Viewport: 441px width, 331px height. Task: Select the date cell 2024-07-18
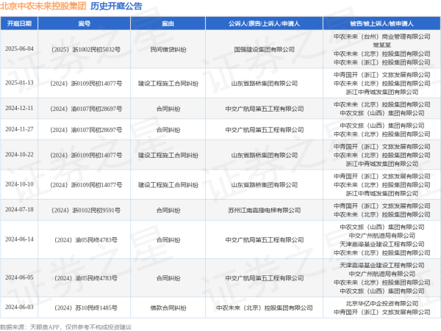pyautogui.click(x=19, y=210)
